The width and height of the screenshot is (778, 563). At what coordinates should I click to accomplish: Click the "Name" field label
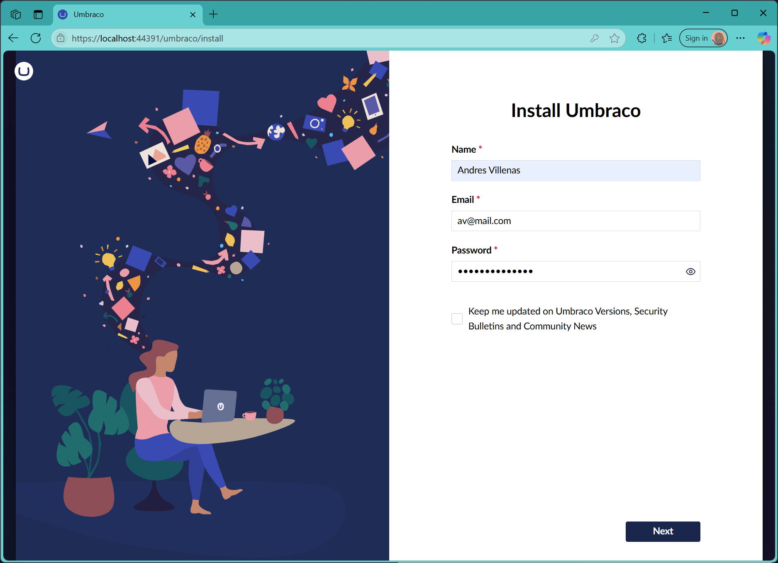click(x=463, y=149)
